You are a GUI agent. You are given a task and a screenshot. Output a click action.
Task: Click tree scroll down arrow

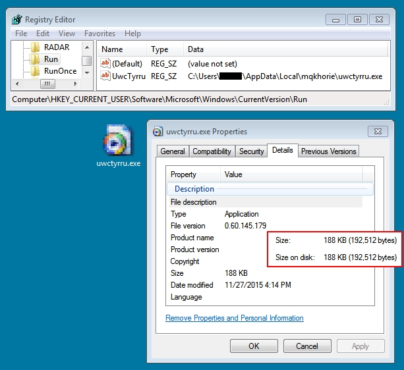(87, 73)
